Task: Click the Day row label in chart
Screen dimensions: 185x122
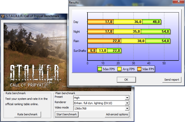Action: [76, 22]
